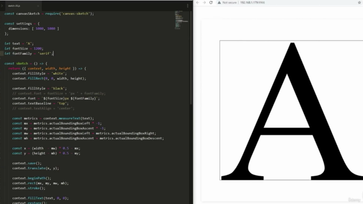The width and height of the screenshot is (363, 204).
Task: Click the "Not secure" label in address bar
Action: coord(229,2)
